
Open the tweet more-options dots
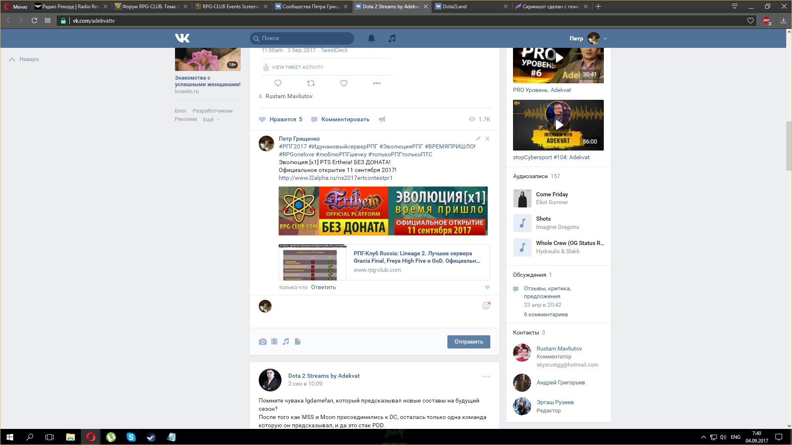pyautogui.click(x=377, y=83)
